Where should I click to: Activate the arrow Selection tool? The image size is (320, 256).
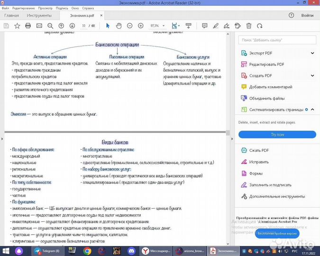coord(108,26)
